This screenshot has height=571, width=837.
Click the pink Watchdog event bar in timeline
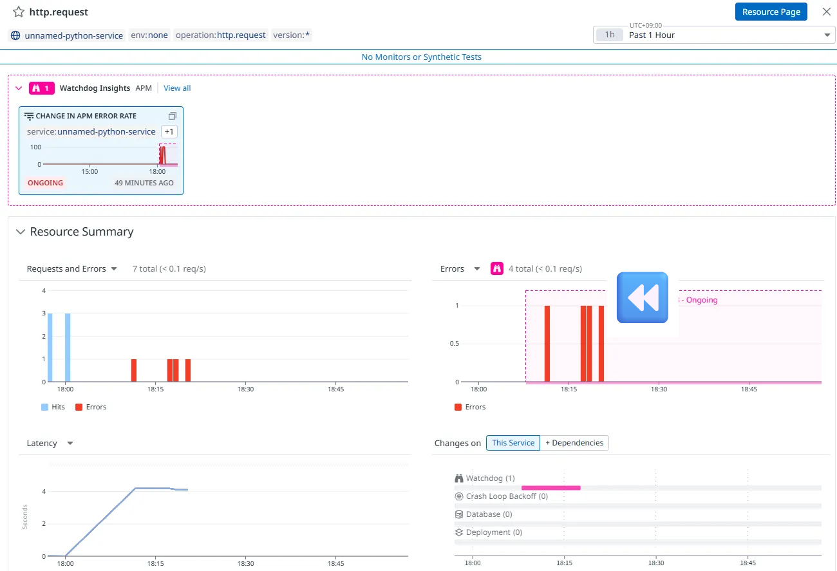pyautogui.click(x=550, y=488)
